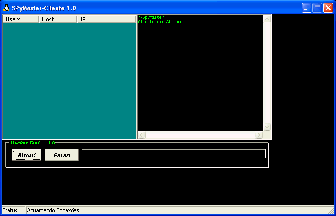Click the Status panel in the status bar
The width and height of the screenshot is (336, 216).
(x=13, y=210)
